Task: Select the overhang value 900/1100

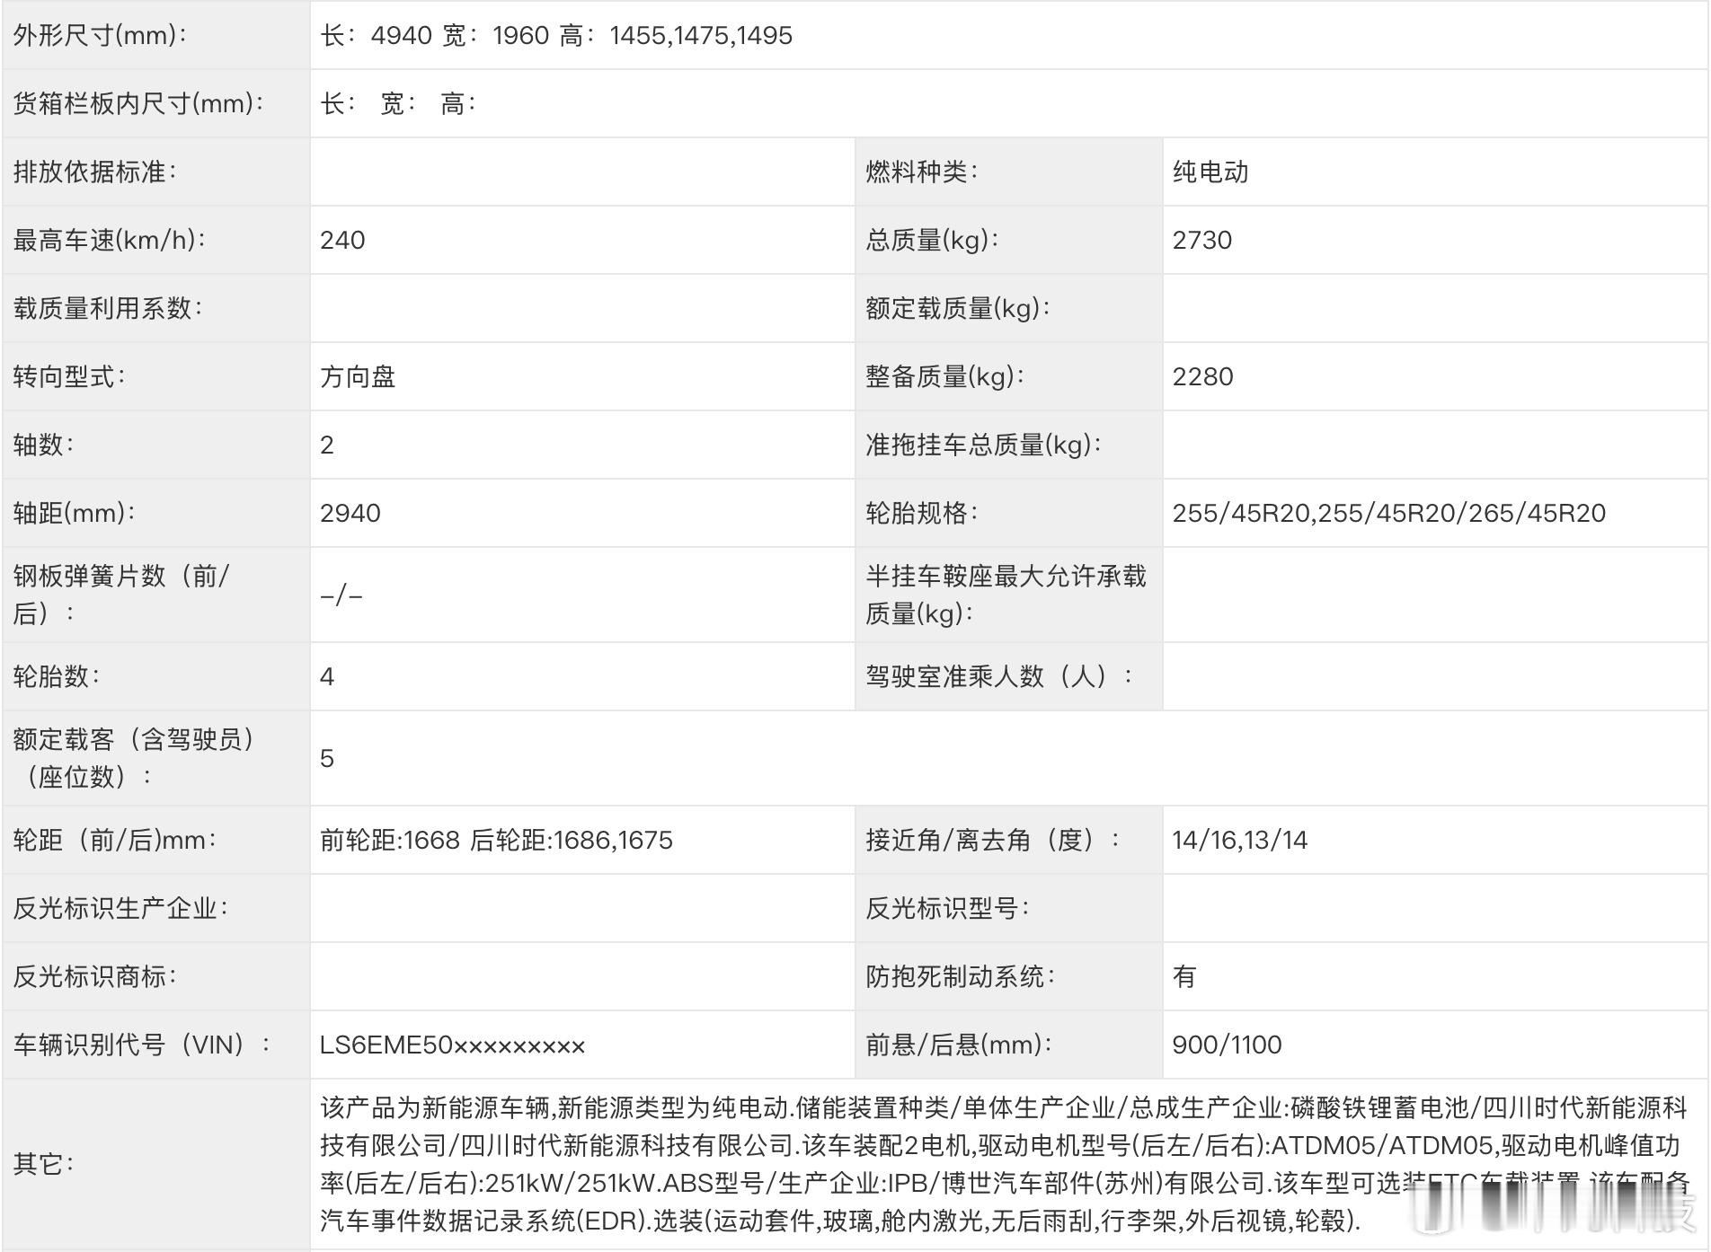Action: click(x=1227, y=1045)
